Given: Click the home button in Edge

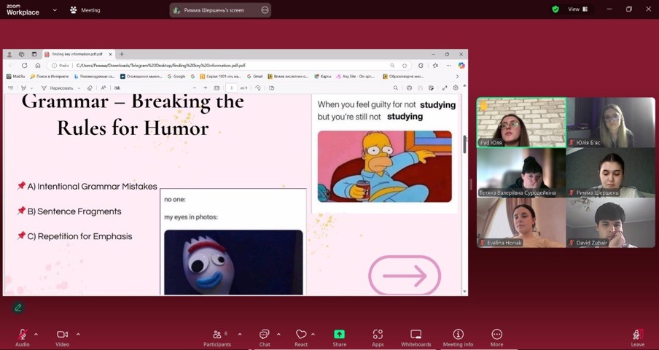Looking at the screenshot, I should [38, 66].
